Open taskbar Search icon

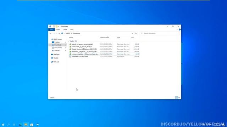tap(9, 125)
